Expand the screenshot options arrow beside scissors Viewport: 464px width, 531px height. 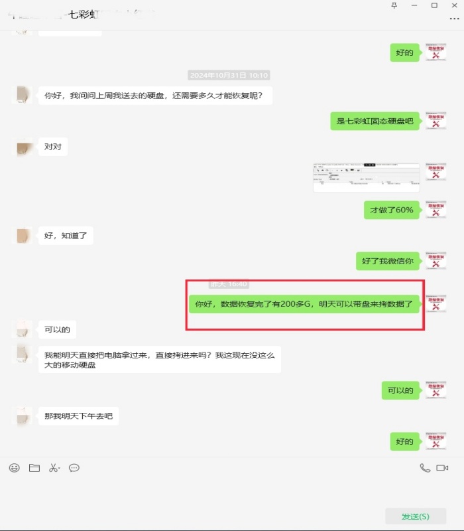coord(59,468)
